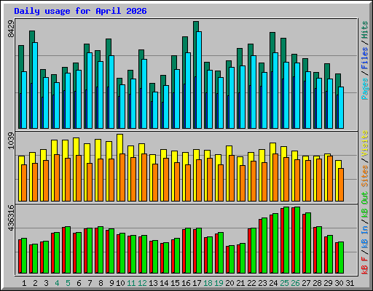This screenshot has height=291, width=373.
Task: Click the cyan Files bar for day 17
Action: [199, 80]
